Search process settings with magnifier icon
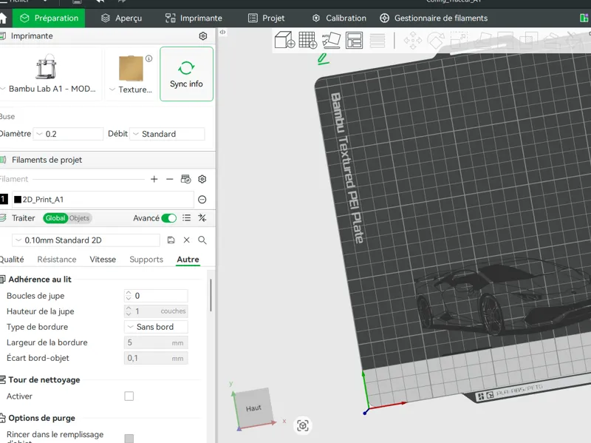The image size is (591, 443). click(x=202, y=240)
